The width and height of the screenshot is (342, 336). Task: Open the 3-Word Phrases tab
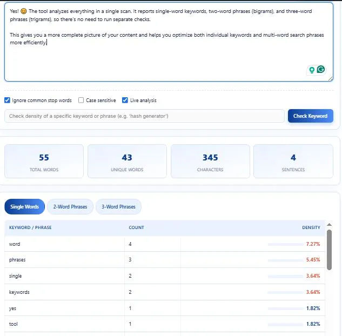click(x=118, y=207)
